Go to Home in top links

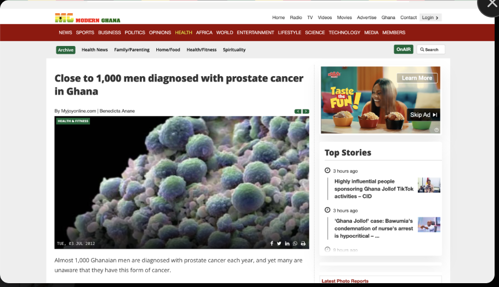(279, 18)
